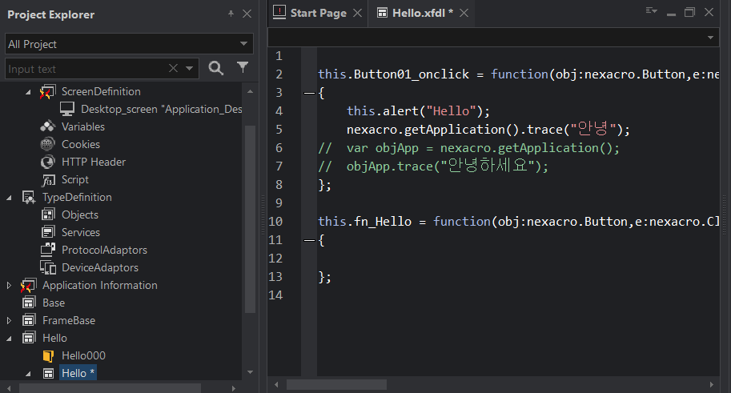Collapse the Hello folder node
731x393 pixels.
pos(9,339)
